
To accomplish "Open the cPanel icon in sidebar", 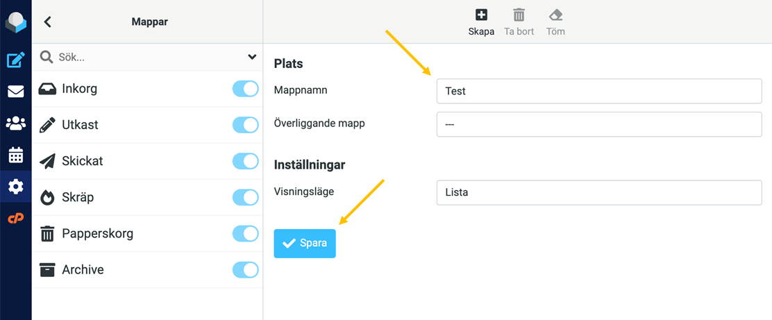I will 16,218.
